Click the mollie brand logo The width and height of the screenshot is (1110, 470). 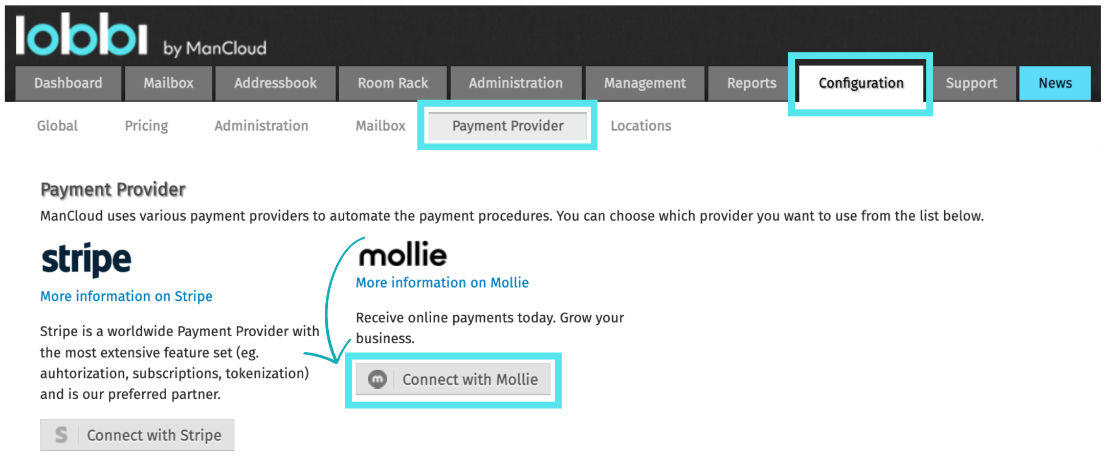[403, 254]
